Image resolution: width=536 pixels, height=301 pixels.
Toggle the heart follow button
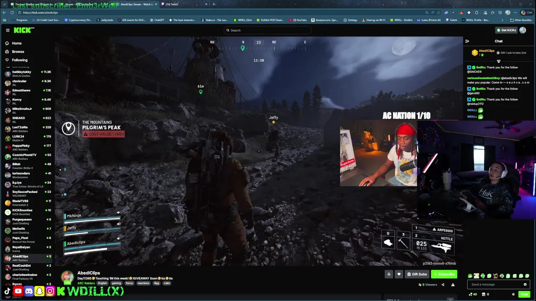pos(399,274)
